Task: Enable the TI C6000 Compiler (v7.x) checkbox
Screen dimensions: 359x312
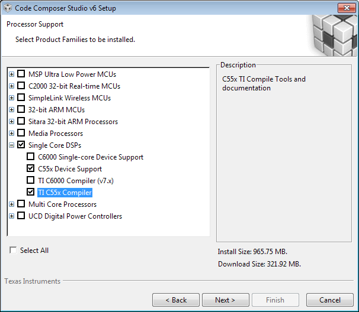Action: pyautogui.click(x=30, y=180)
